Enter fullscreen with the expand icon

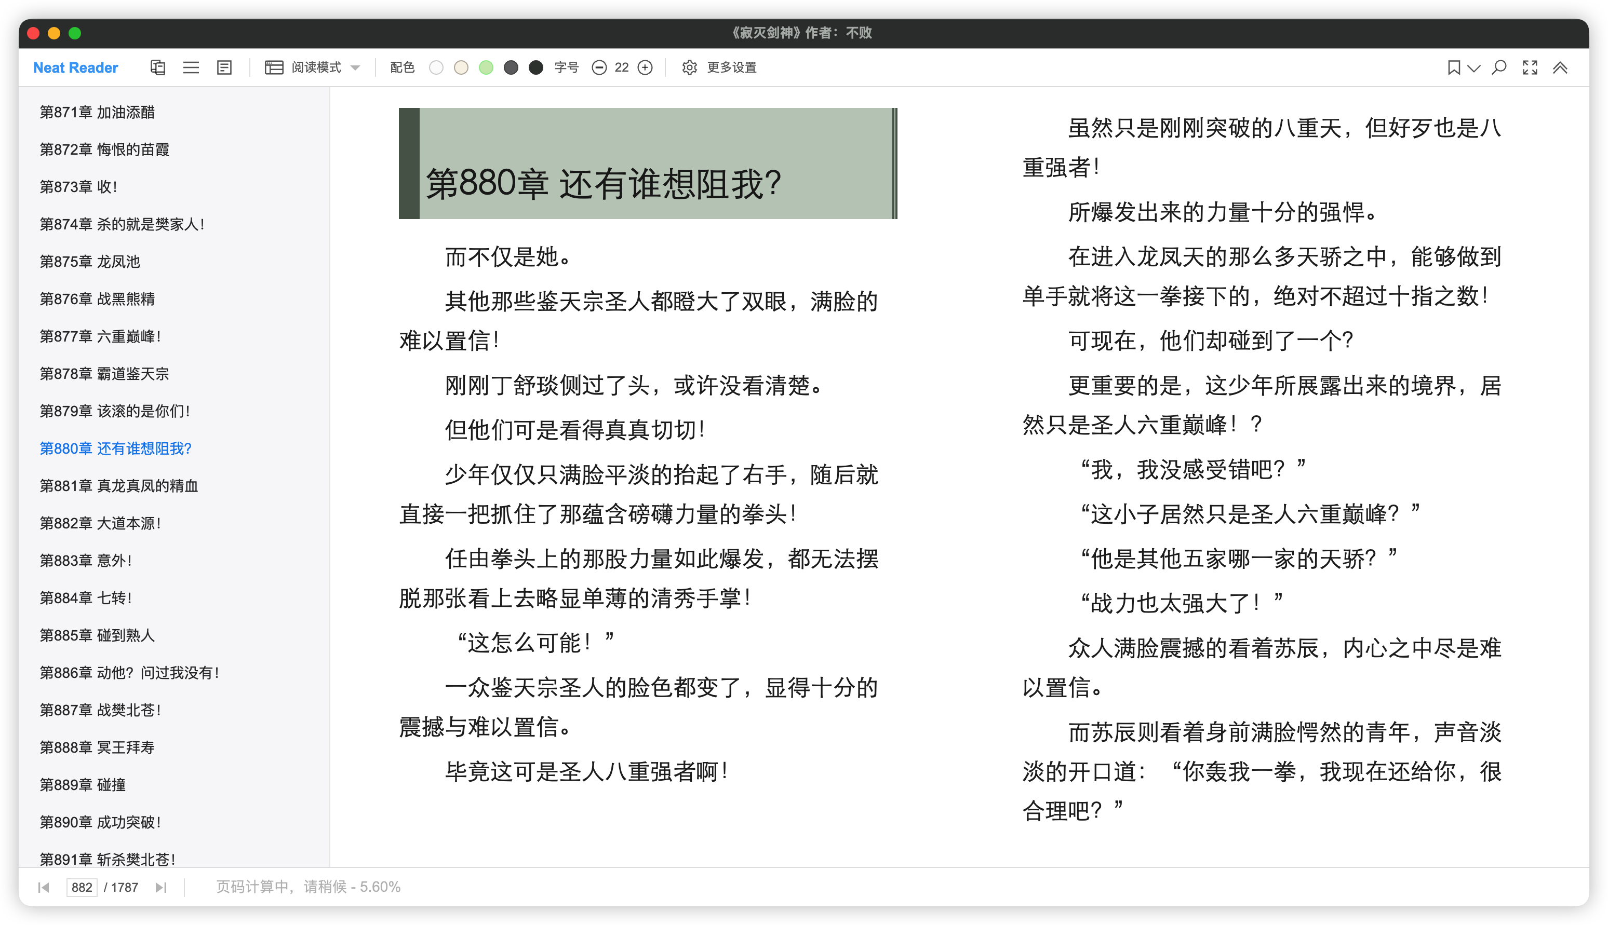[x=1530, y=67]
